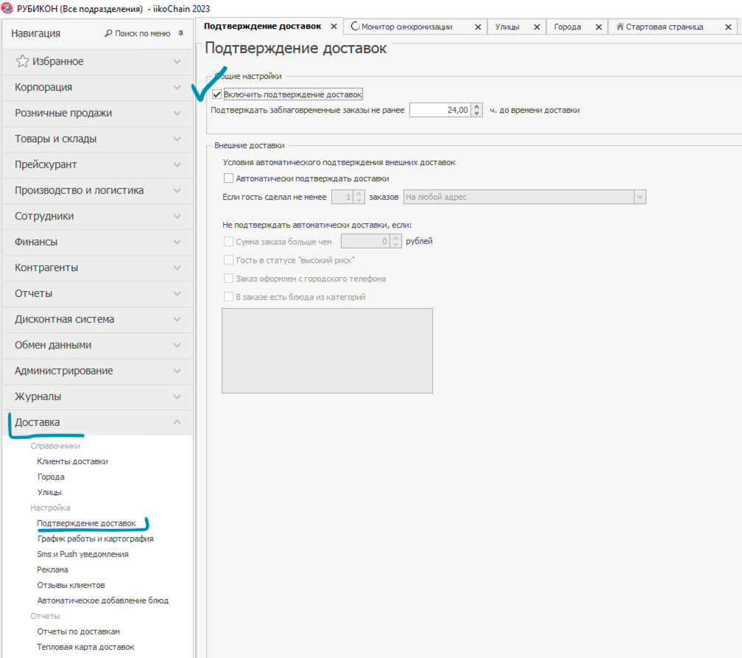Disable Включить подтверждение доставок checkbox

point(217,94)
